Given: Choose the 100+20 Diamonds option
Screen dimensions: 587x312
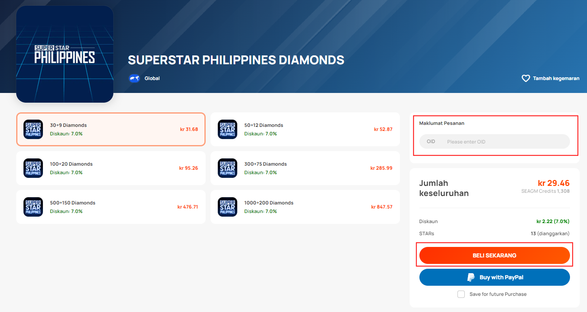Looking at the screenshot, I should pos(111,168).
